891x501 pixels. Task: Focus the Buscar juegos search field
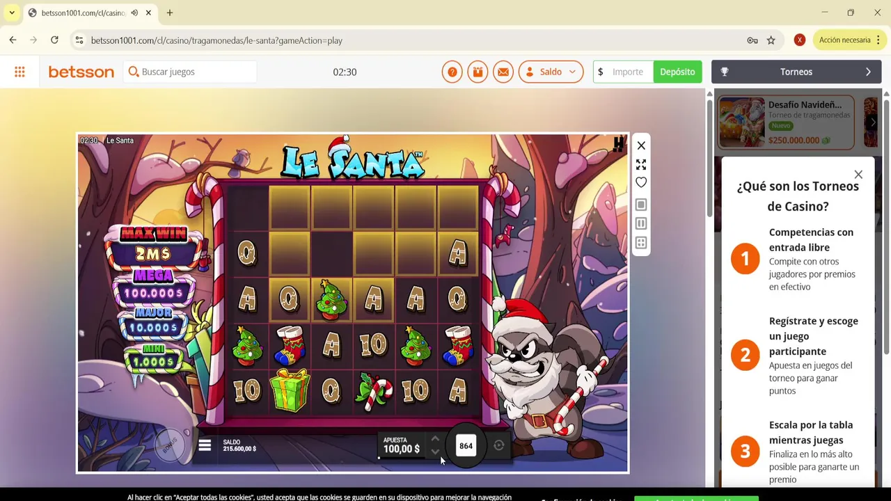tap(190, 72)
